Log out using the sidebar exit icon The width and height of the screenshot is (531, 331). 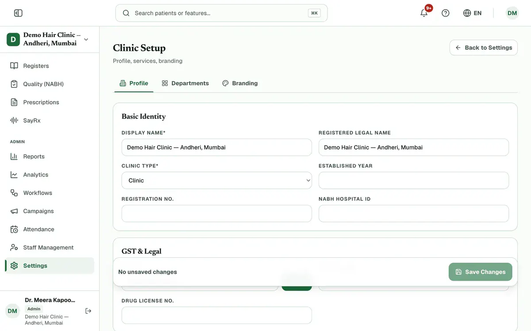point(88,311)
